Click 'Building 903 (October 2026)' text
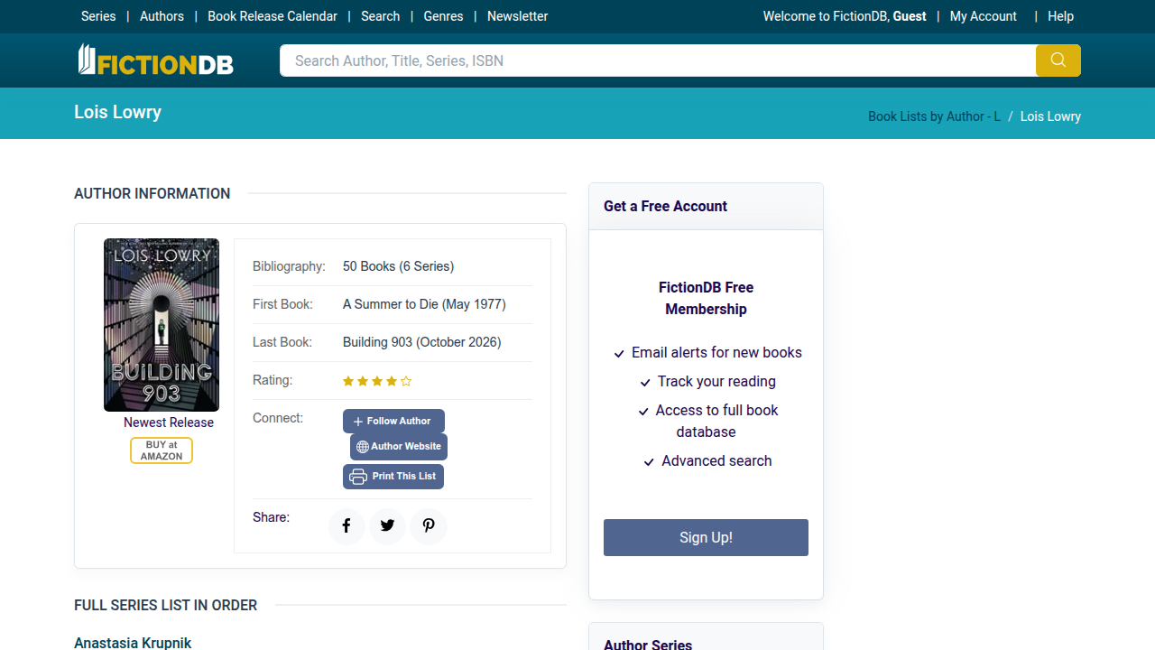Screen dimensions: 1155x650 pyautogui.click(x=421, y=342)
